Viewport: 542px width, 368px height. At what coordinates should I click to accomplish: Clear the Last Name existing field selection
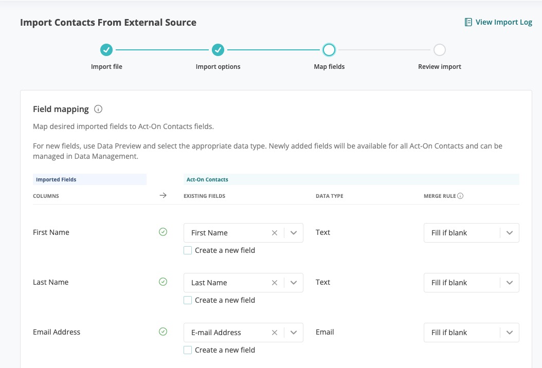tap(275, 283)
